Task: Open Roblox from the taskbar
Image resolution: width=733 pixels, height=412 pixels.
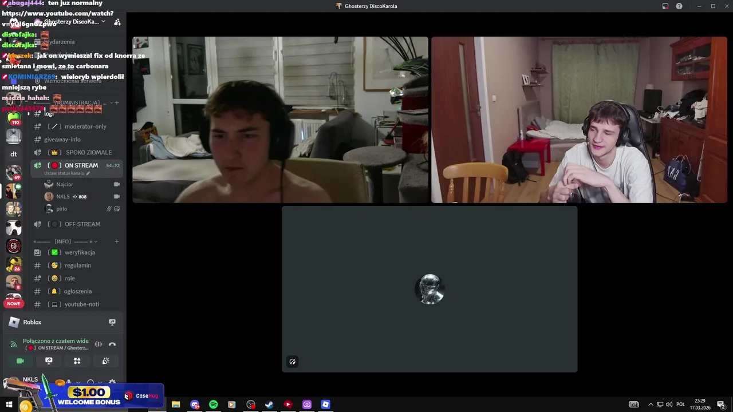Action: [325, 405]
